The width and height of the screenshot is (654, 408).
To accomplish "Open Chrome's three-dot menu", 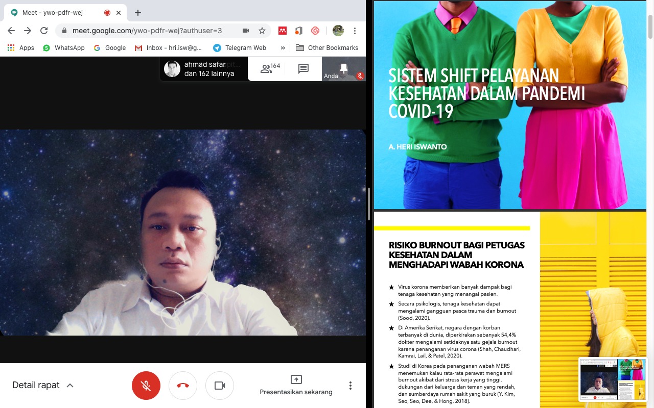I will 355,31.
